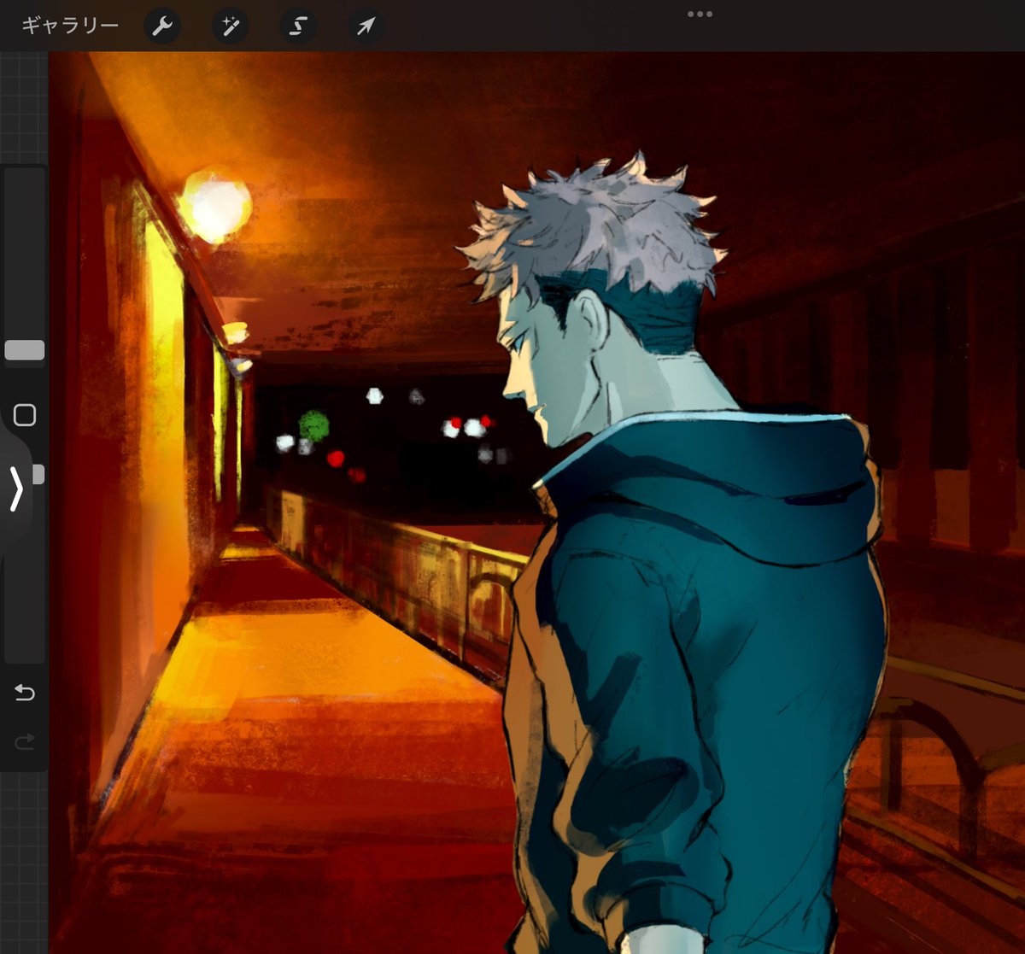Click the brush opacity slider handle

coord(38,475)
